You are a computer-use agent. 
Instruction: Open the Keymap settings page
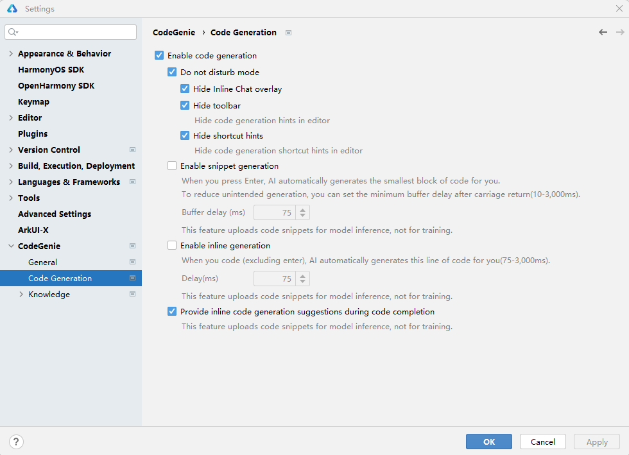pos(33,102)
